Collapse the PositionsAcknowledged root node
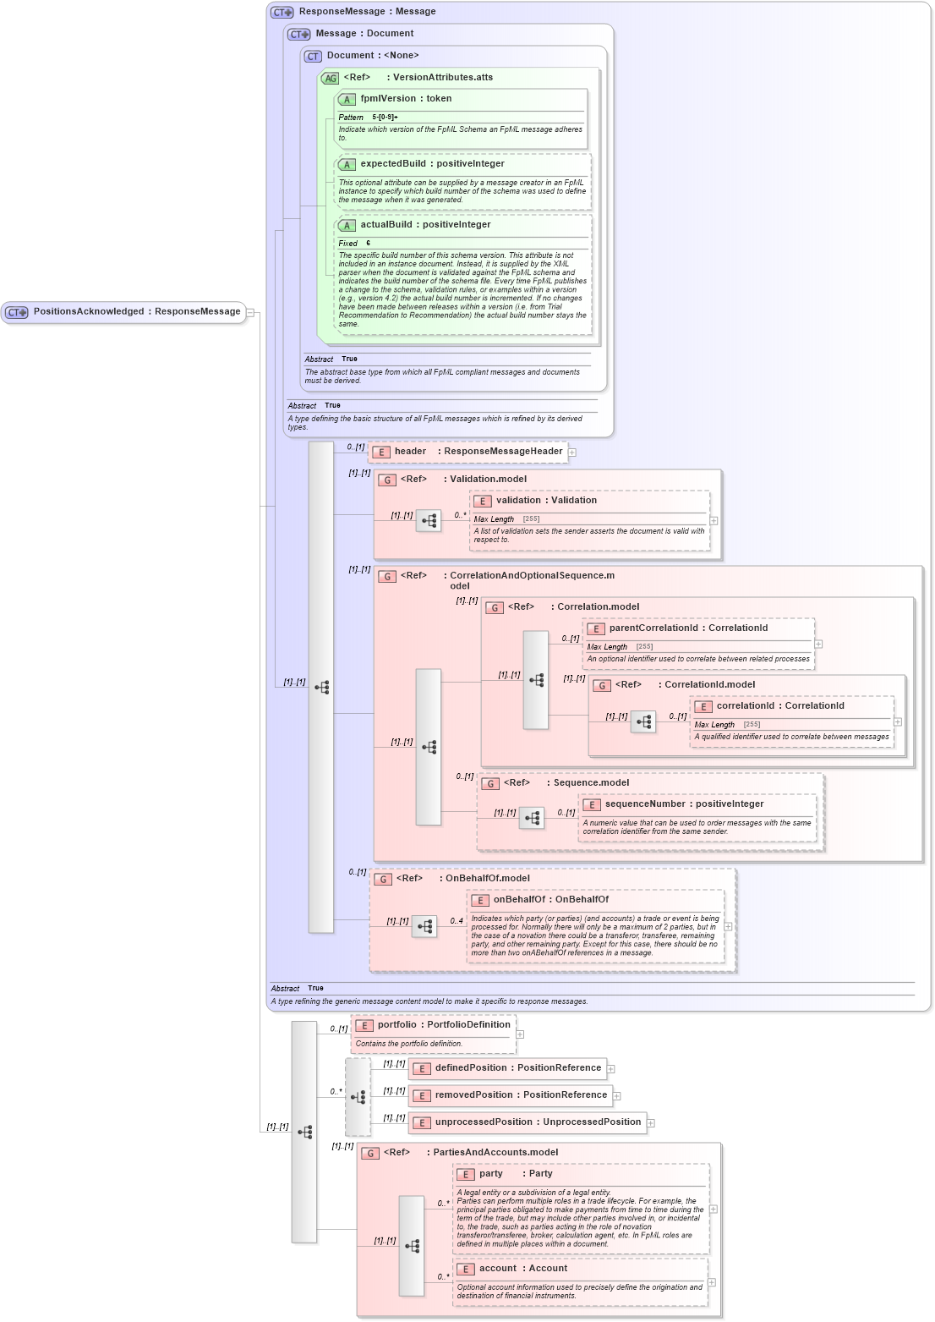This screenshot has width=935, height=1322. tap(250, 313)
